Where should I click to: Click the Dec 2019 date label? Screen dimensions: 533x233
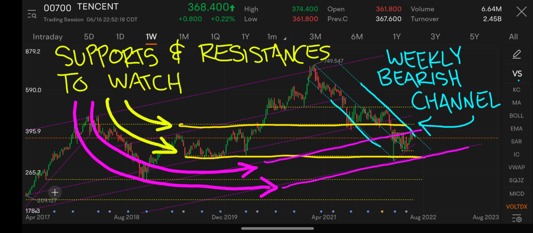click(x=224, y=217)
